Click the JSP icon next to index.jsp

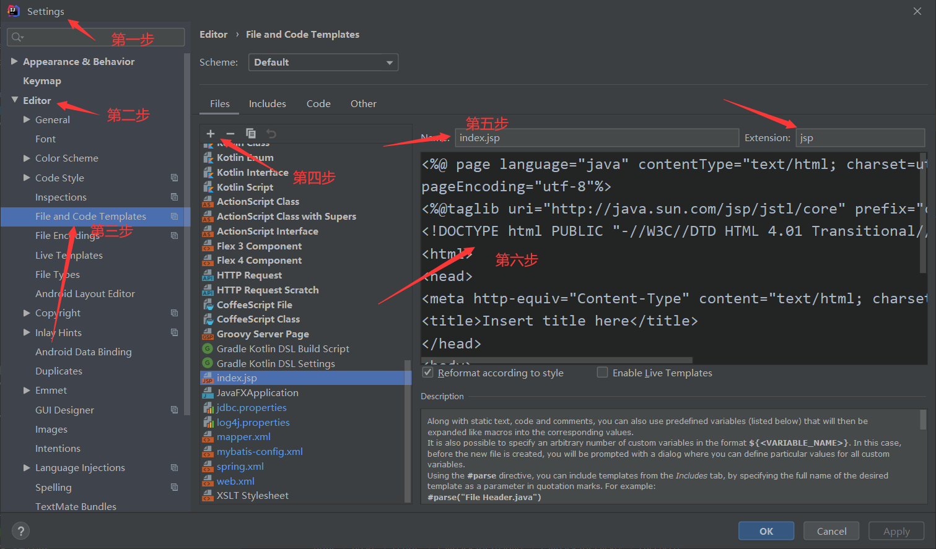[208, 378]
